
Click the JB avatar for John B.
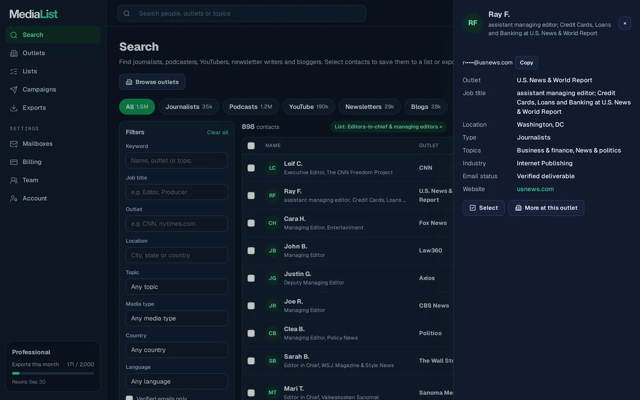point(272,251)
